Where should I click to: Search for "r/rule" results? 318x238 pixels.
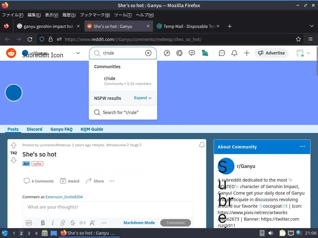[x=123, y=112]
